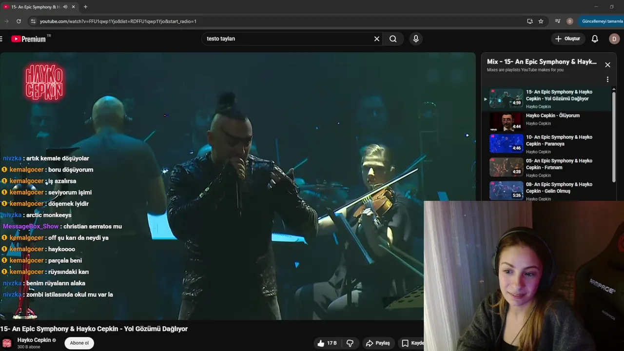The image size is (624, 351).
Task: Open Hayko Cepkin channel avatar
Action: [x=7, y=343]
